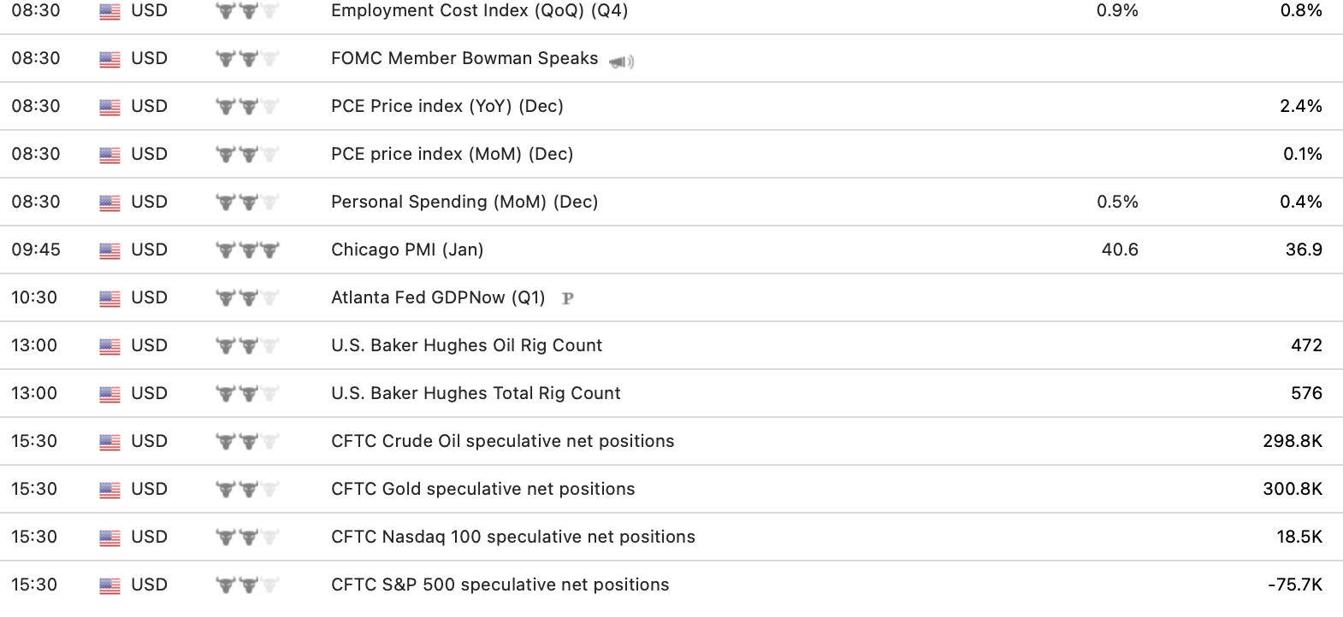Image resolution: width=1343 pixels, height=617 pixels.
Task: Open the Atlanta Fed GDPNow (Q1) event
Action: point(438,297)
